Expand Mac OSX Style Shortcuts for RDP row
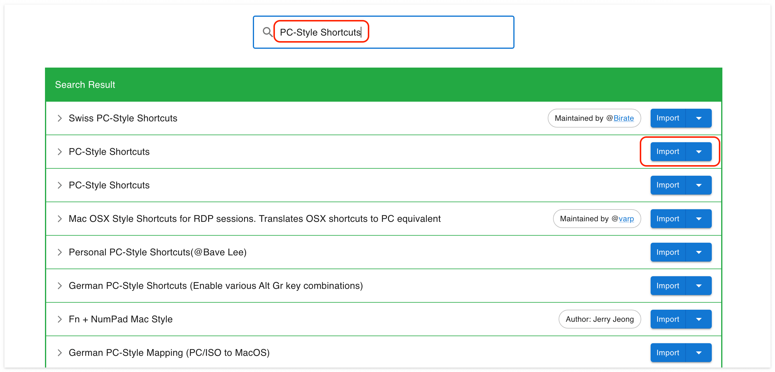The width and height of the screenshot is (775, 372). pos(60,219)
